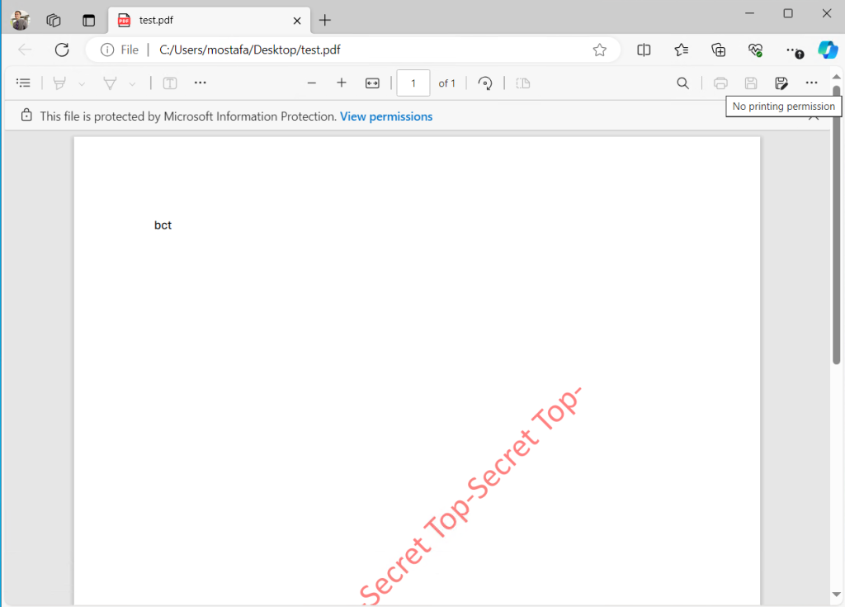
Task: Open a new tab
Action: pyautogui.click(x=325, y=21)
